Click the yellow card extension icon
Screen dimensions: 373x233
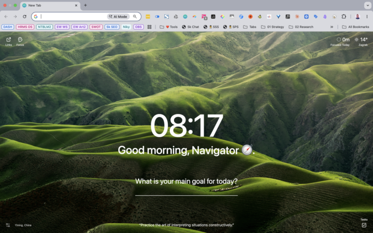point(148,17)
